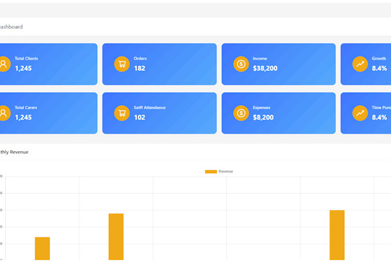This screenshot has height=264, width=391.
Task: Click the Monthly Revenue chart heading
Action: pos(14,152)
